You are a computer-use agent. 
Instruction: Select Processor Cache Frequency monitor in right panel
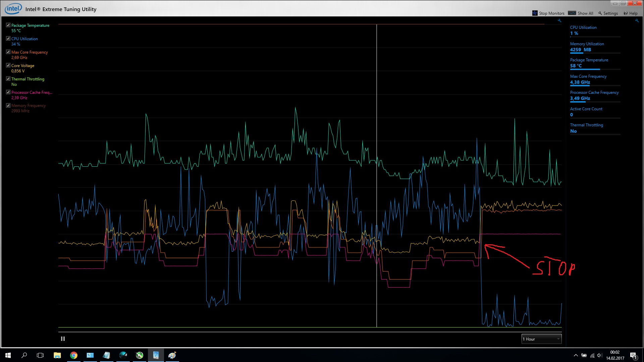[595, 96]
